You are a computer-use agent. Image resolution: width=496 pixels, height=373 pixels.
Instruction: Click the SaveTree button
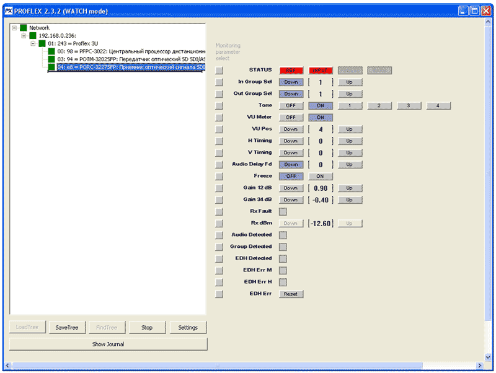click(x=67, y=328)
